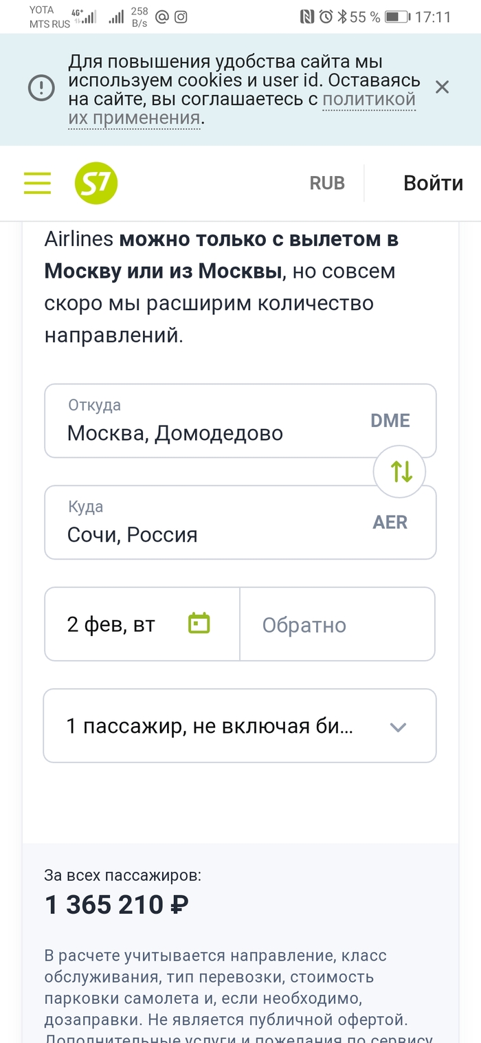The width and height of the screenshot is (481, 1043).
Task: Open the hamburger menu
Action: (37, 183)
